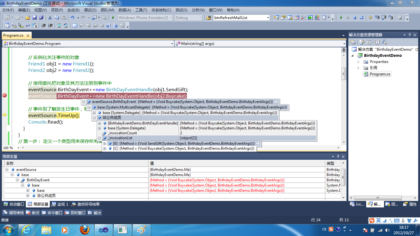Open the 调试(D) menu
This screenshot has width=420, height=236.
(x=90, y=10)
